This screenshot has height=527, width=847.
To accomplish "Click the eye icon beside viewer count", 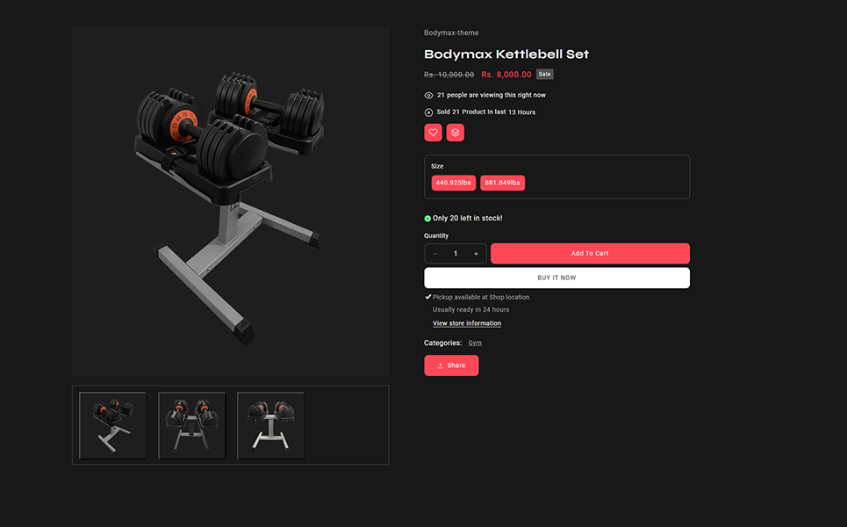I will [428, 95].
